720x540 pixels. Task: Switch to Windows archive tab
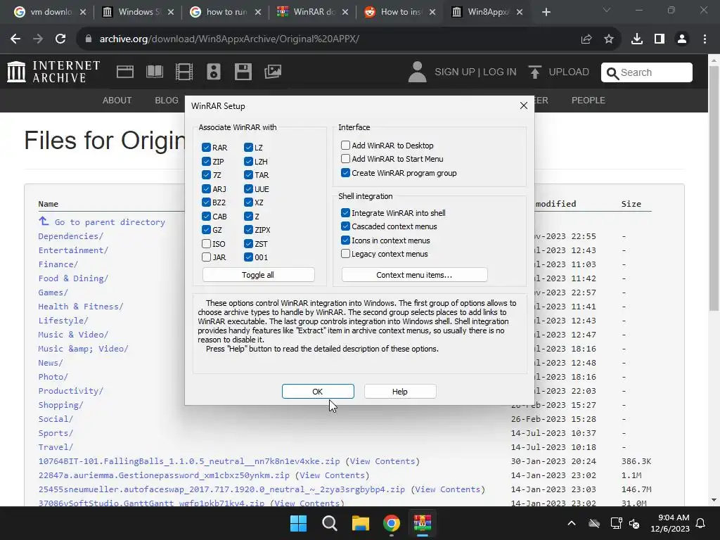click(x=136, y=12)
